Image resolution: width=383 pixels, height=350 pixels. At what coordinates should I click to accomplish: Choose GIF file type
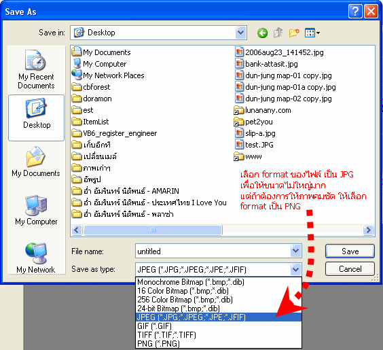coord(219,326)
